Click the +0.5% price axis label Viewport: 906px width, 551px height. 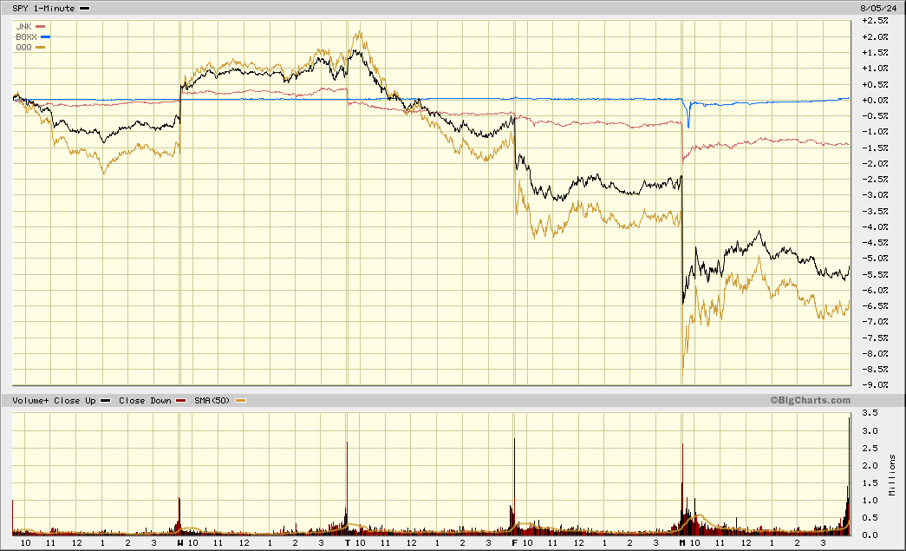click(x=875, y=84)
